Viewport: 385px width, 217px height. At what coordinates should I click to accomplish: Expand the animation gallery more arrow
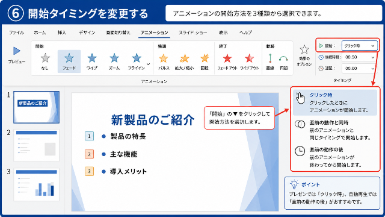click(x=149, y=64)
